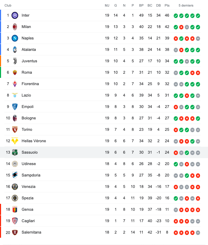Click Juventus's gray draw icon in recent form
The image size is (208, 245).
tap(187, 61)
